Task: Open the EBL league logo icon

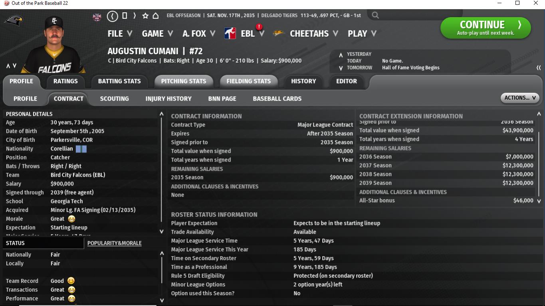Action: point(230,34)
